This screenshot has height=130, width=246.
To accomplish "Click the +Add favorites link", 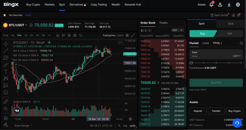I will click(x=28, y=15).
